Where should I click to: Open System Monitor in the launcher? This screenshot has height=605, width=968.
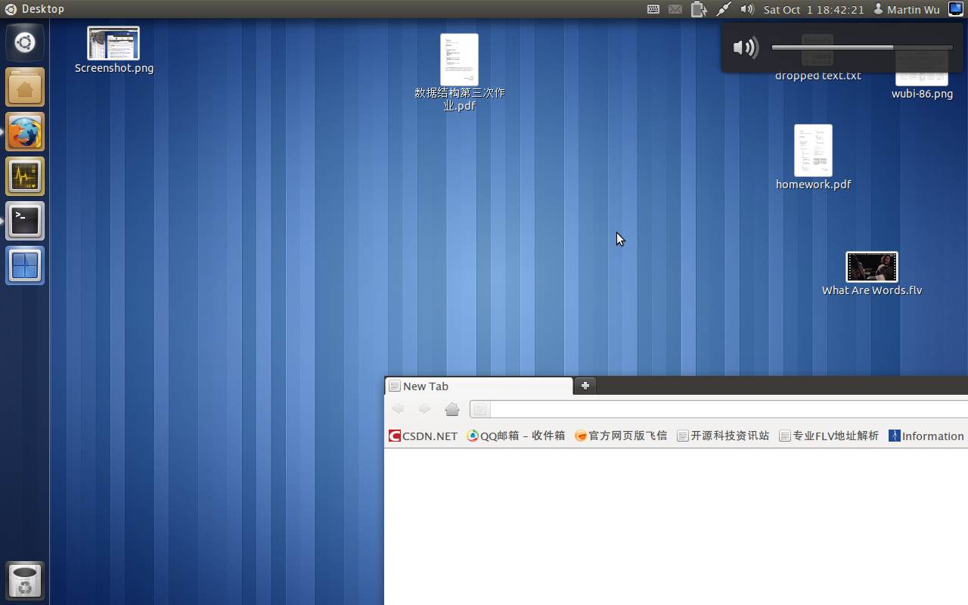(25, 176)
